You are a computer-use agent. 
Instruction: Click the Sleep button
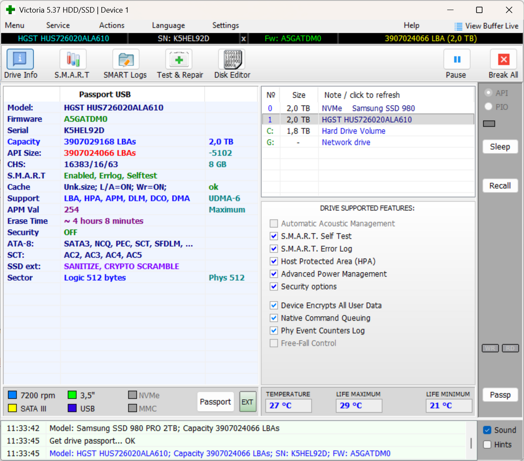[500, 147]
